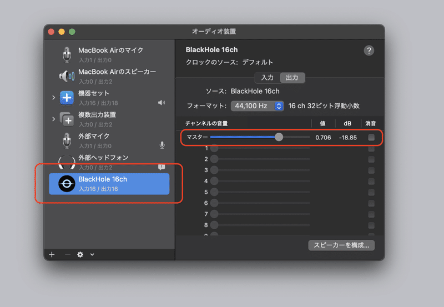The width and height of the screenshot is (444, 307).
Task: Click the マスター volume slider knob
Action: coord(279,137)
